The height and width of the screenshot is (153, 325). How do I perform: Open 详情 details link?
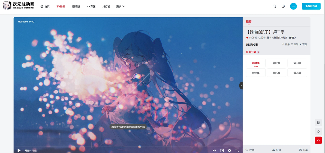292,37
